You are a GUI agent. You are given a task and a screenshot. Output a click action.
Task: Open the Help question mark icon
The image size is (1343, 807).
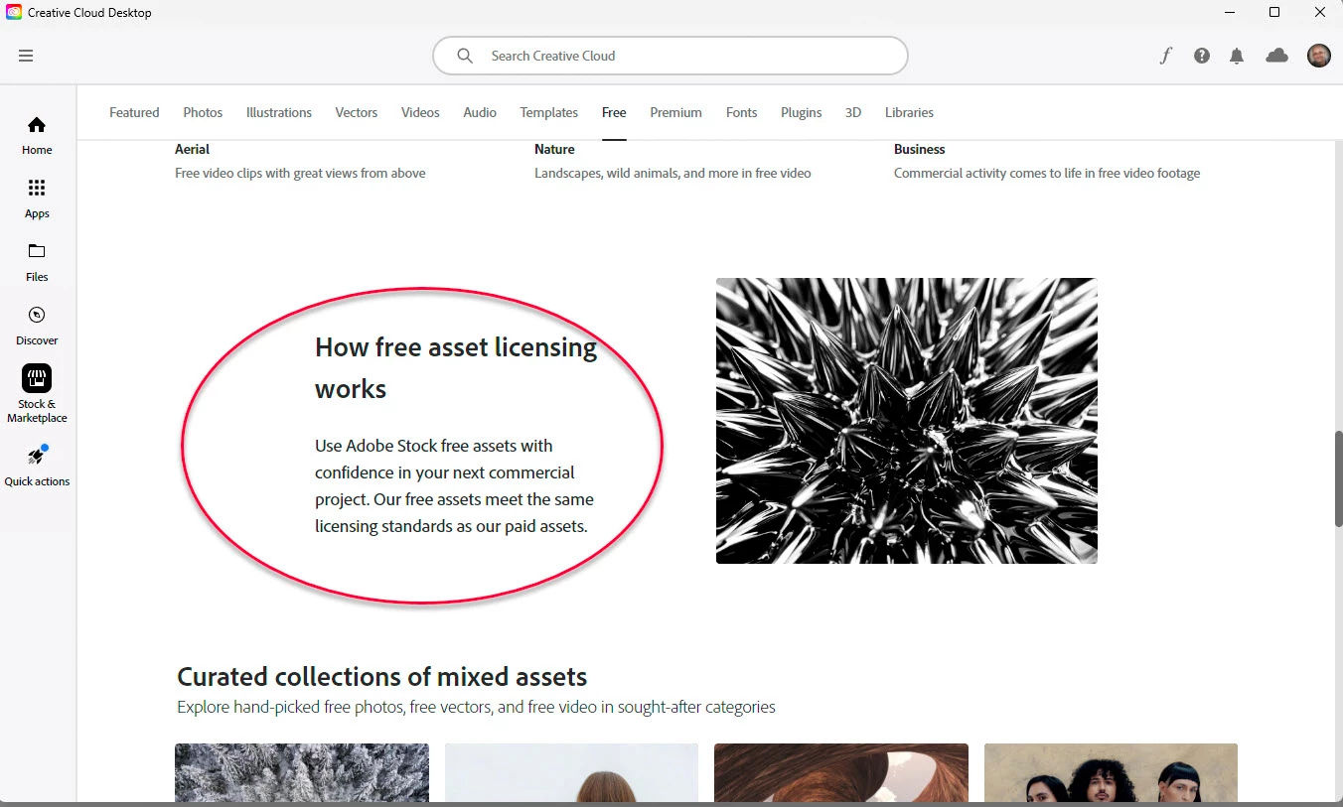coord(1202,56)
